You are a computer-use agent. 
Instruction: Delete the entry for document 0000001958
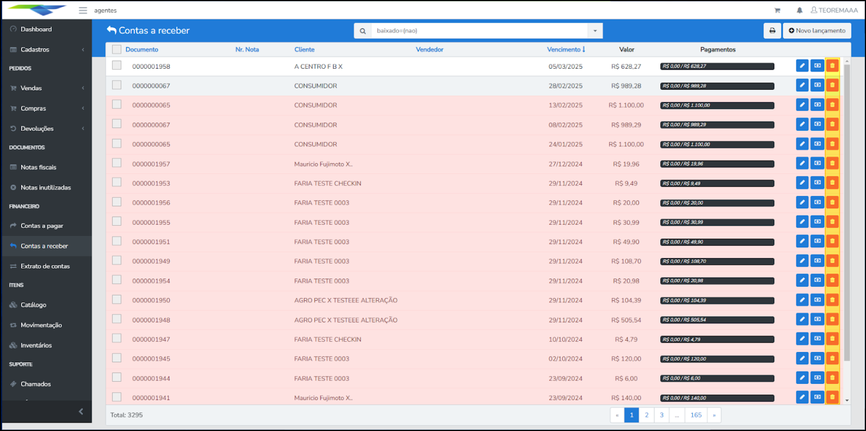click(x=832, y=66)
